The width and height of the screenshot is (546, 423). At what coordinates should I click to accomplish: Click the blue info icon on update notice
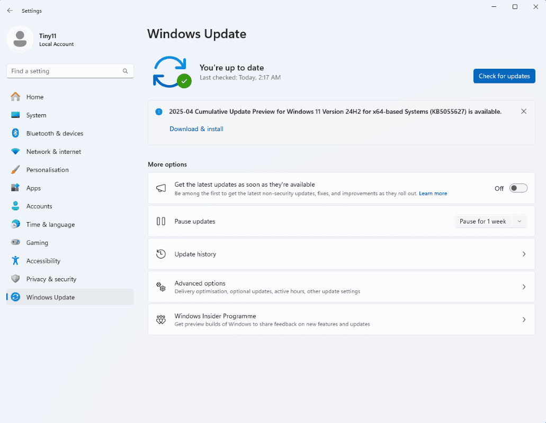159,112
